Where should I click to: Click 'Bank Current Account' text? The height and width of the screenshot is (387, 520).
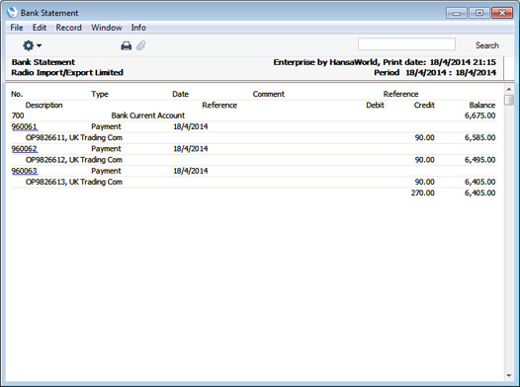(148, 116)
